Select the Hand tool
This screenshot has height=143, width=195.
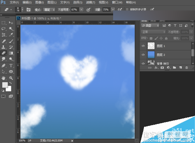tap(4, 78)
